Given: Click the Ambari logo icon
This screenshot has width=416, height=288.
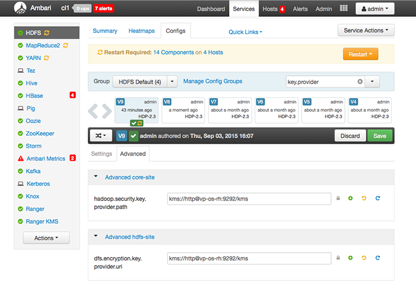Looking at the screenshot, I should (x=21, y=9).
